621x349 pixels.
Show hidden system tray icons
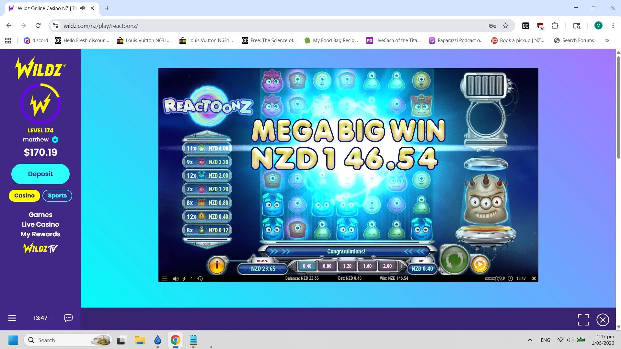tap(530, 340)
